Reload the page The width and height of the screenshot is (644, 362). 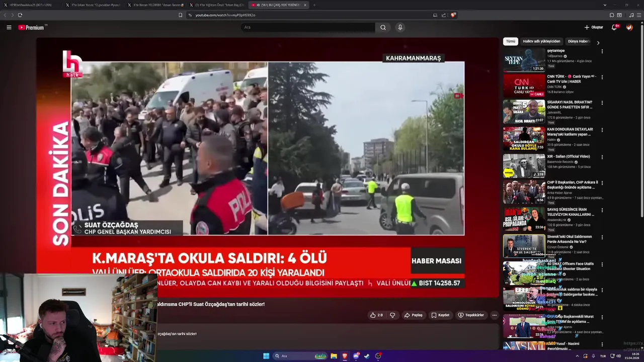click(x=20, y=15)
